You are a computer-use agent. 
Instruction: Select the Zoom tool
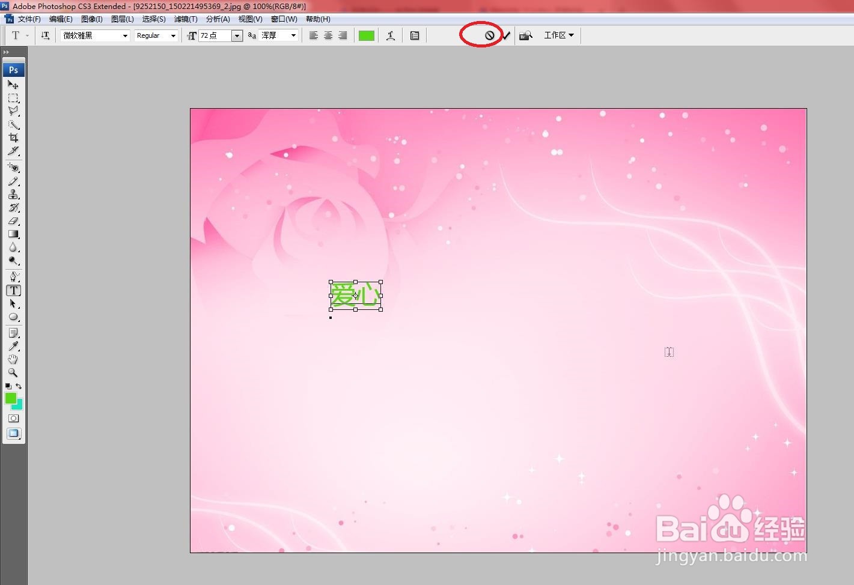13,372
